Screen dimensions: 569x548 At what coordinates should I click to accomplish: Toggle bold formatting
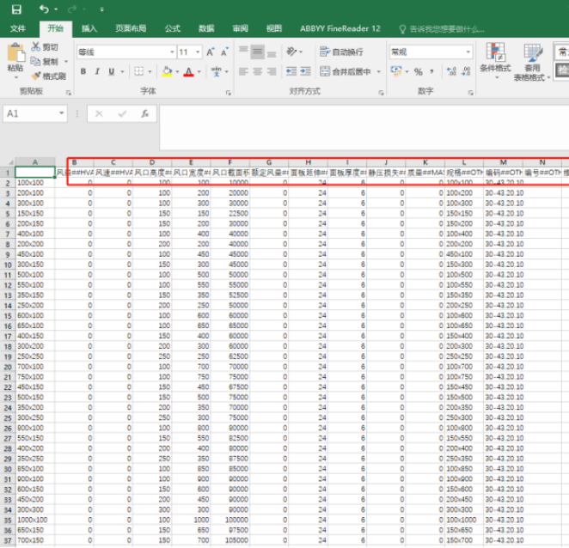click(83, 72)
